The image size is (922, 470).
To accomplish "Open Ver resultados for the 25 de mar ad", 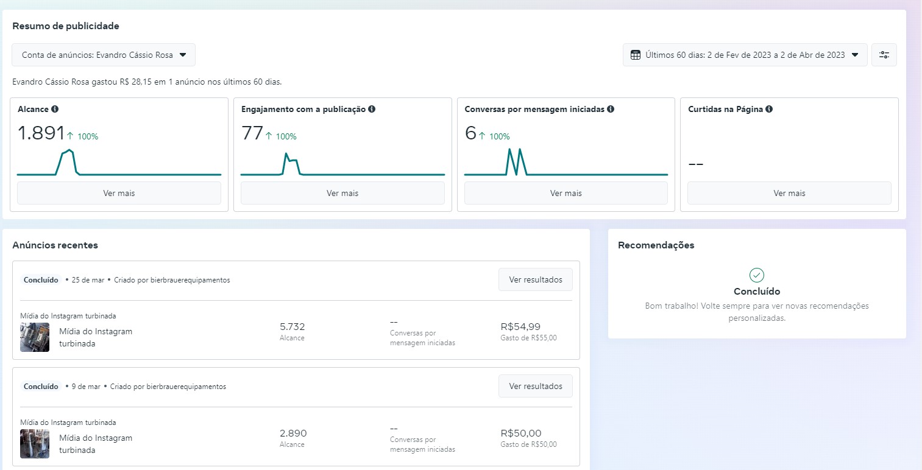I will pyautogui.click(x=535, y=279).
